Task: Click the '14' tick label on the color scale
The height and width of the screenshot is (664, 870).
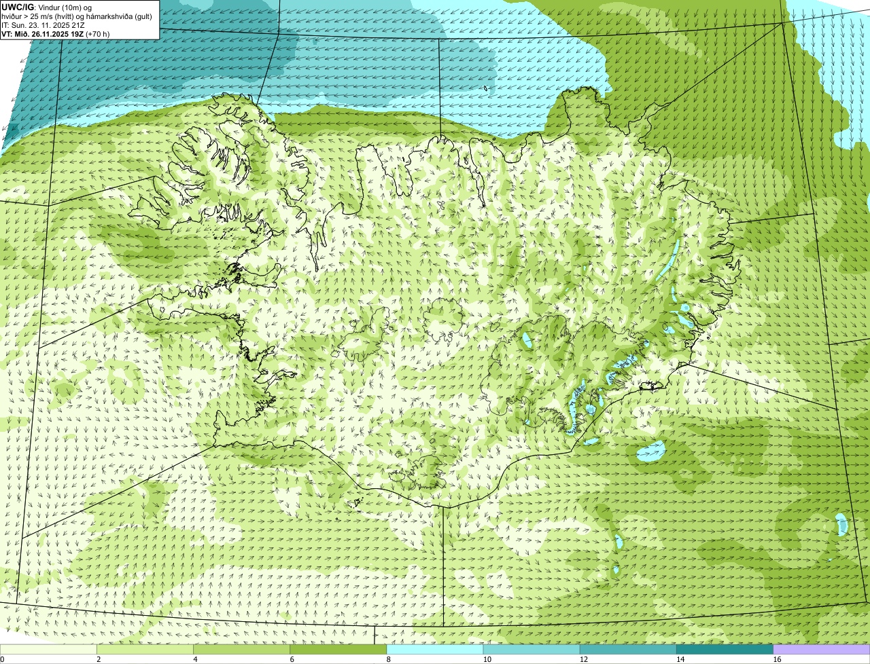Action: (x=680, y=659)
